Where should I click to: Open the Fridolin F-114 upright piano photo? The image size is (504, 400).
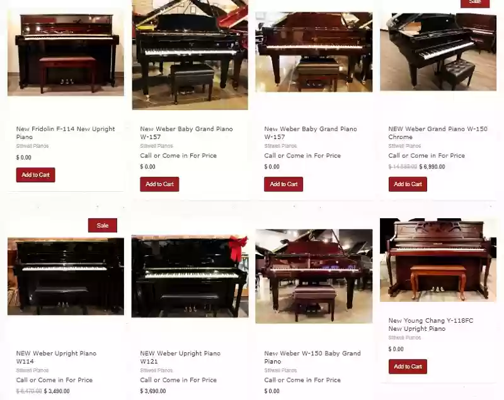point(66,52)
